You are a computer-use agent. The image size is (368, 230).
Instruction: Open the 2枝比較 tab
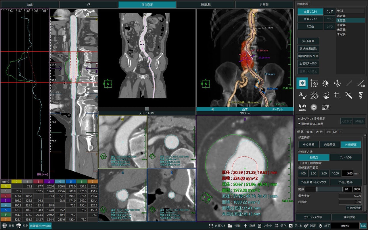[x=206, y=5]
